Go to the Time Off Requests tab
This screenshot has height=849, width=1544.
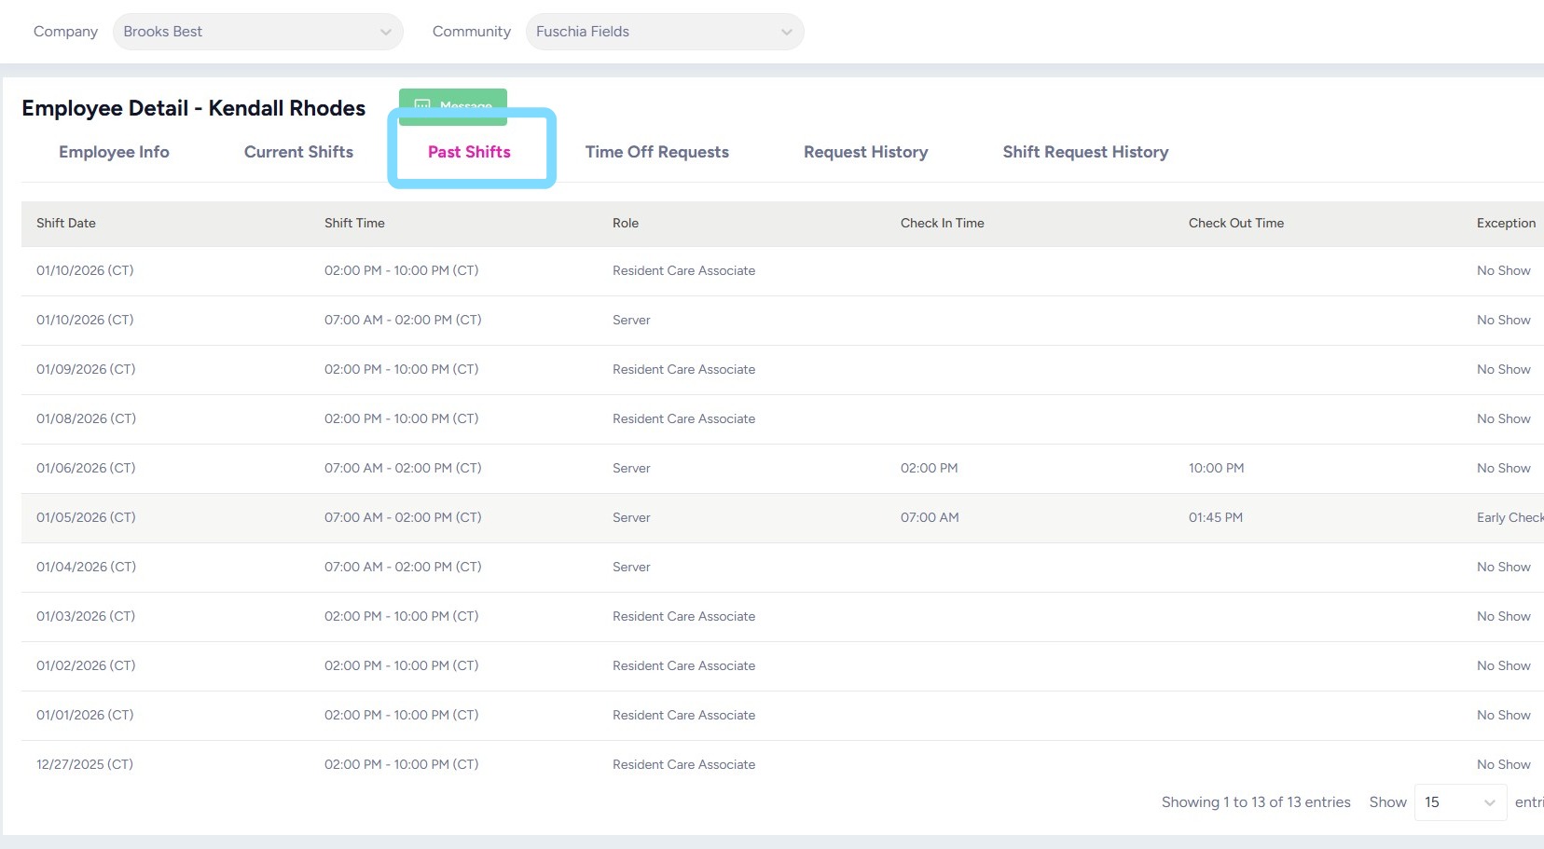click(x=656, y=152)
